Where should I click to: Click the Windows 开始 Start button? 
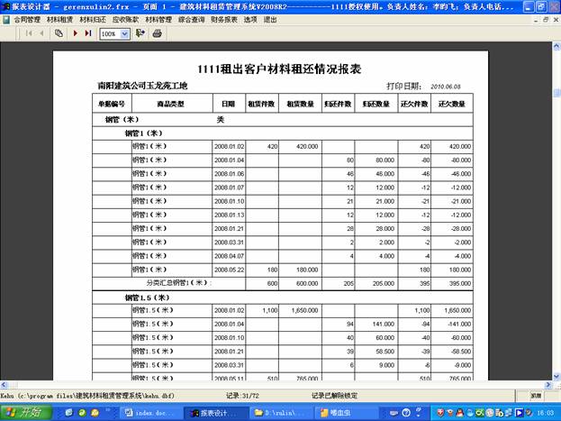click(25, 412)
